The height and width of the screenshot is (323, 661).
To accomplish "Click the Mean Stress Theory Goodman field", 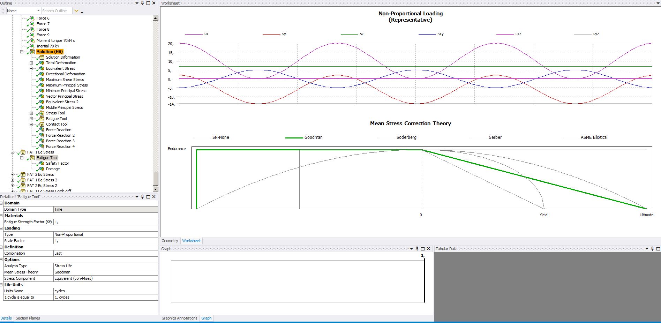I will [105, 272].
